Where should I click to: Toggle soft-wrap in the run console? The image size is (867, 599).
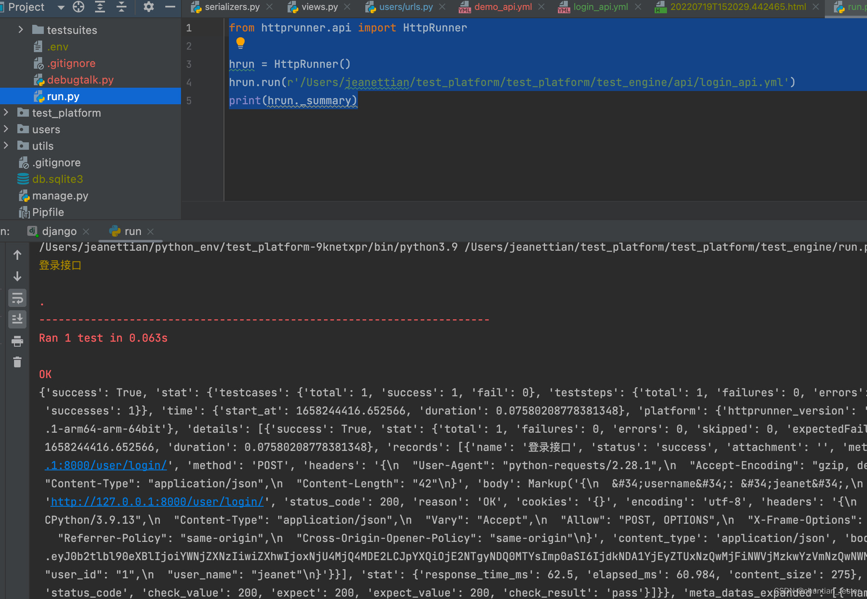pos(17,298)
